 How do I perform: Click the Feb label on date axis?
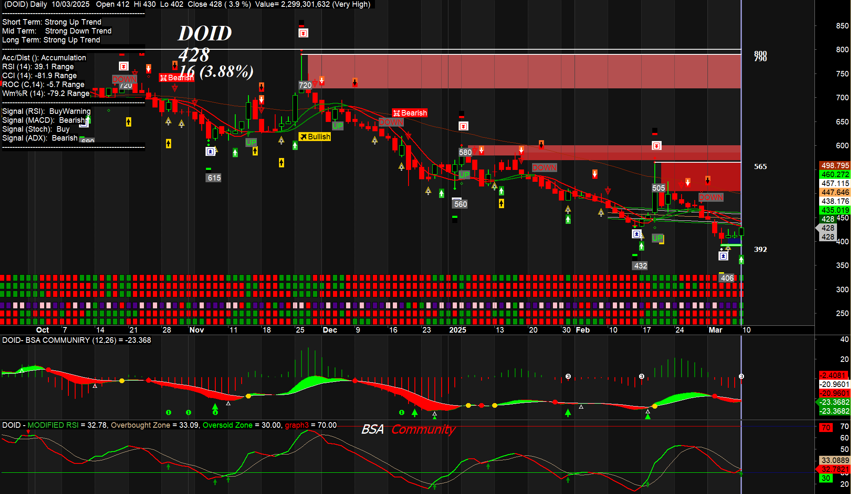point(583,330)
